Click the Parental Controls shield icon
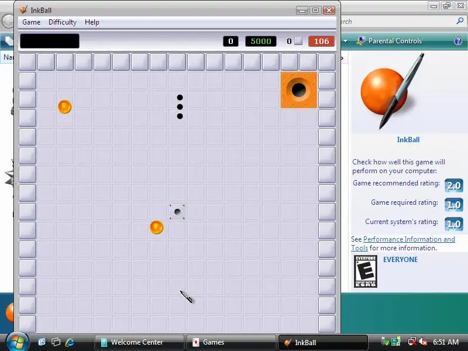The width and height of the screenshot is (468, 351). point(361,41)
